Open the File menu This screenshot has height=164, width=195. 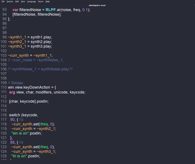click(x=3, y=1)
